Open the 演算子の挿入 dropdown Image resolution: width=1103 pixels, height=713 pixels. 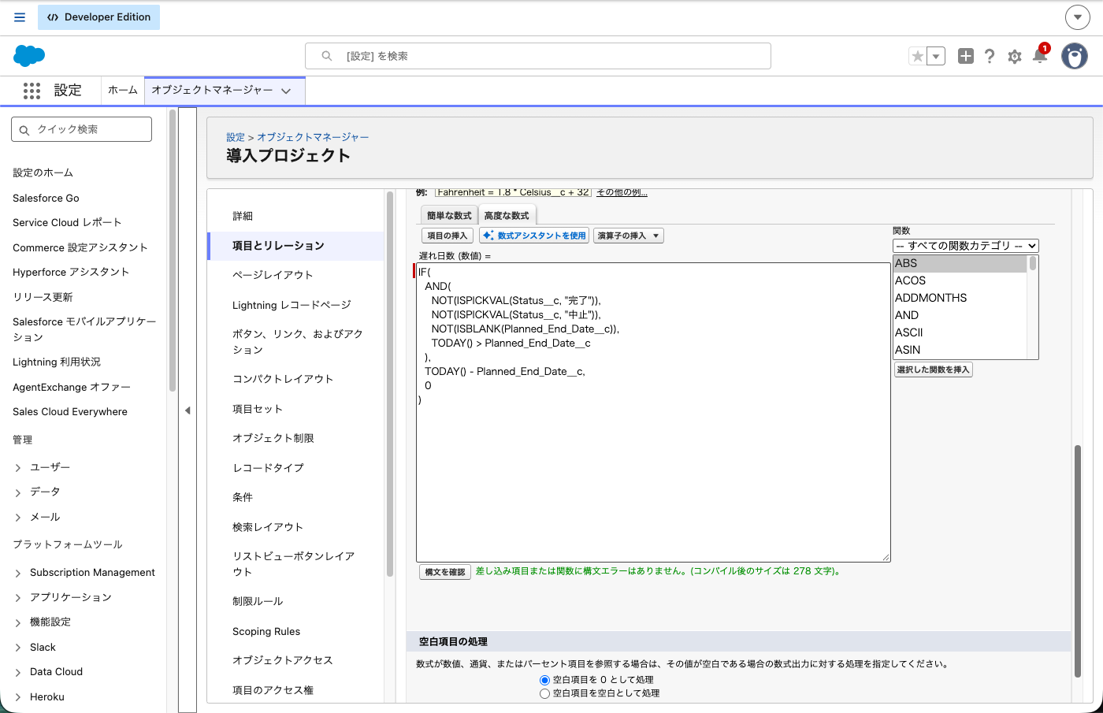pos(629,236)
